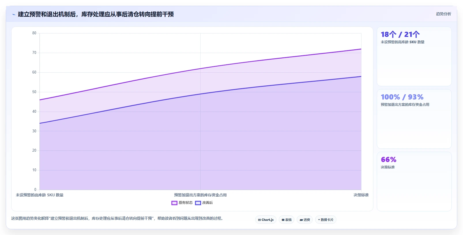
Task: Click x-axis label 未设预警的高库龄 SKU 数量
Action: click(x=39, y=195)
